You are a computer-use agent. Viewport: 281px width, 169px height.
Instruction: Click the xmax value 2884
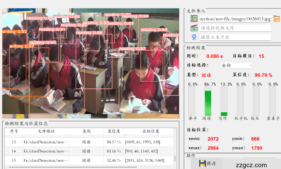click(213, 148)
